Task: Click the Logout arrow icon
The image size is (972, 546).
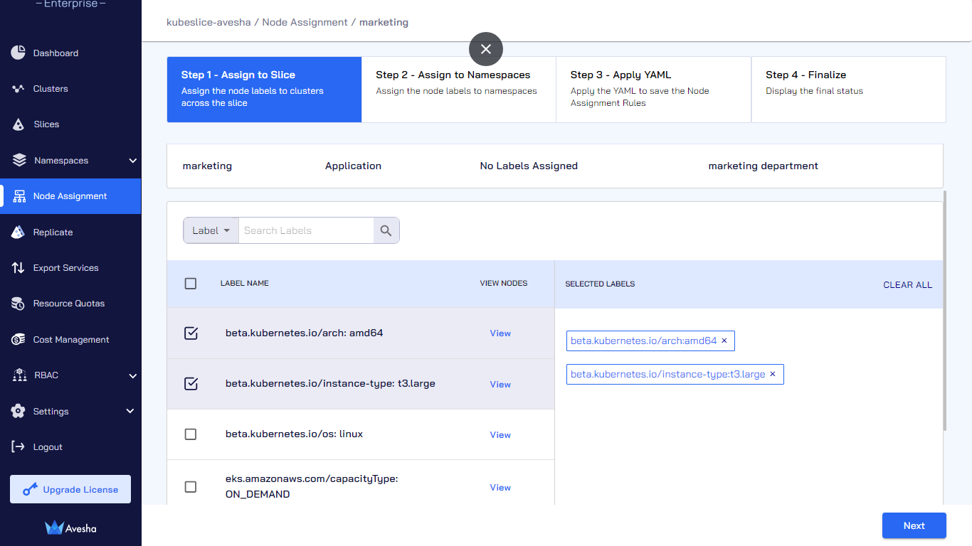Action: (19, 446)
